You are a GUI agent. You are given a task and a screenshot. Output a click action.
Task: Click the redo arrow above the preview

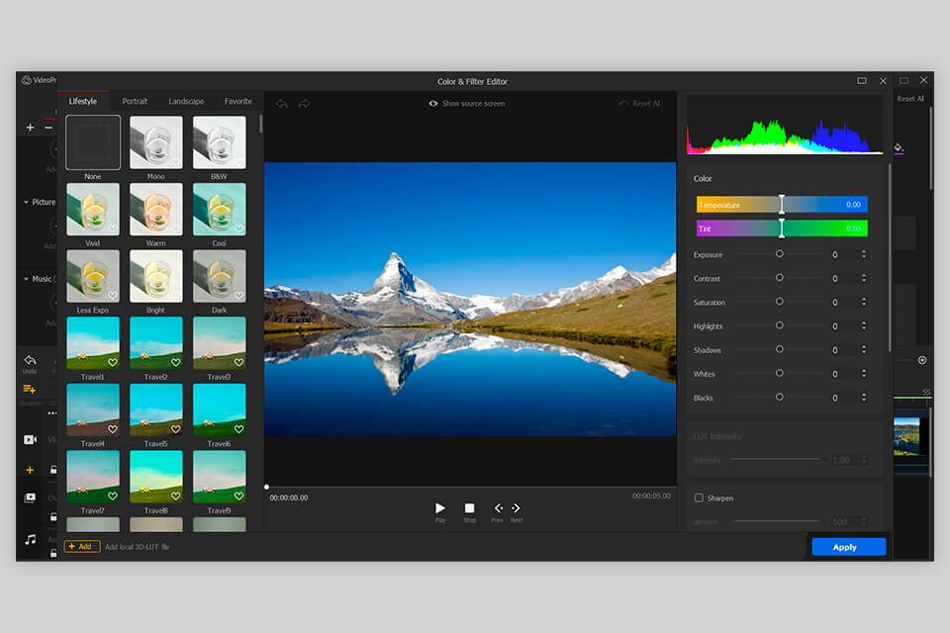point(304,104)
